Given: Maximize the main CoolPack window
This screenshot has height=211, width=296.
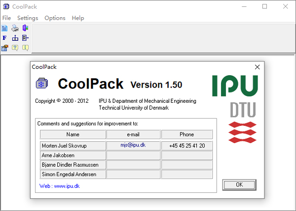Looking at the screenshot, I should point(264,6).
